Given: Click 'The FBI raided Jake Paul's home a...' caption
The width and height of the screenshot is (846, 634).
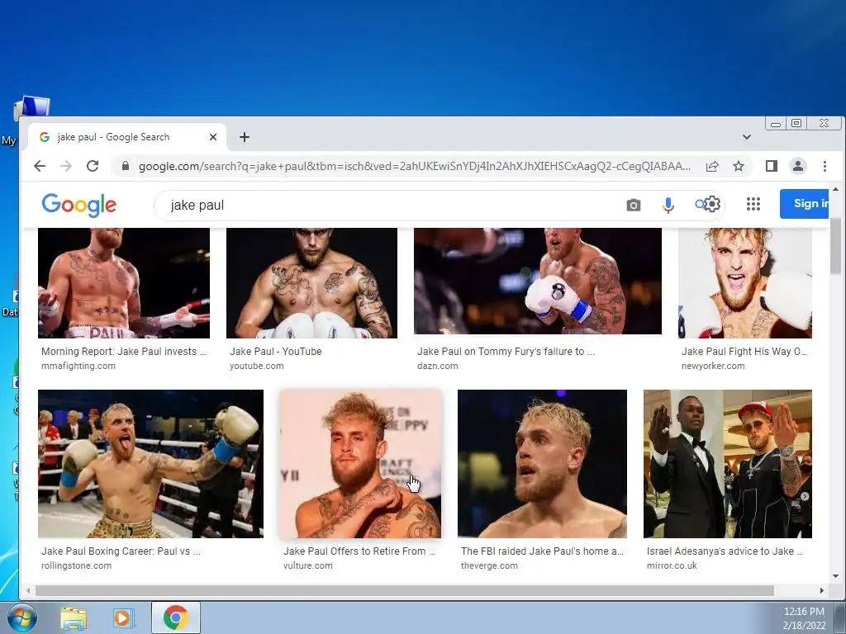Looking at the screenshot, I should click(542, 551).
